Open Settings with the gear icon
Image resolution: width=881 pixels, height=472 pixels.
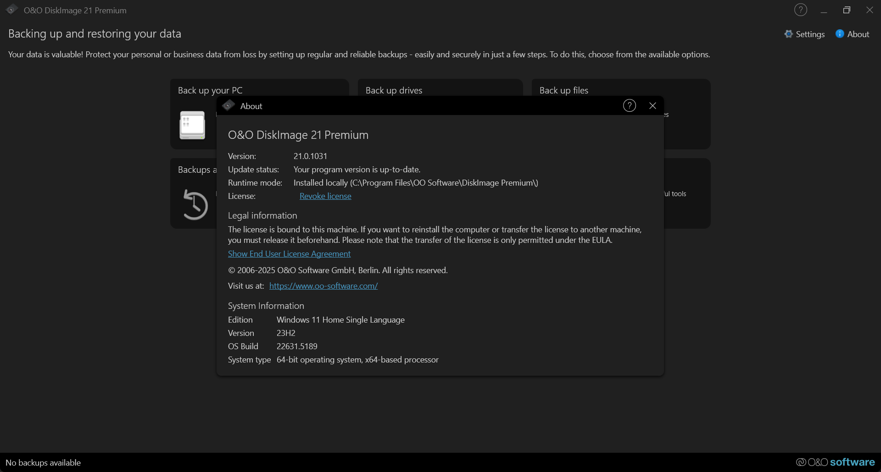788,34
